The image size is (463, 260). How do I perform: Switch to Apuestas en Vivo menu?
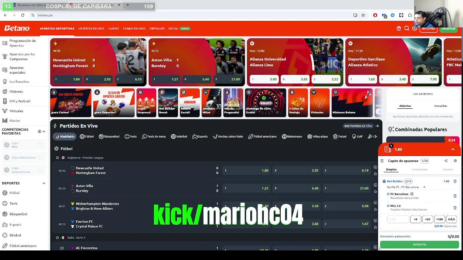pyautogui.click(x=91, y=29)
